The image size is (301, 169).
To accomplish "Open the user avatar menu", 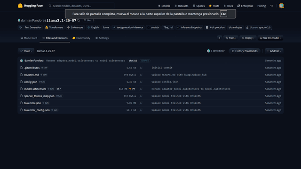I will pyautogui.click(x=281, y=6).
